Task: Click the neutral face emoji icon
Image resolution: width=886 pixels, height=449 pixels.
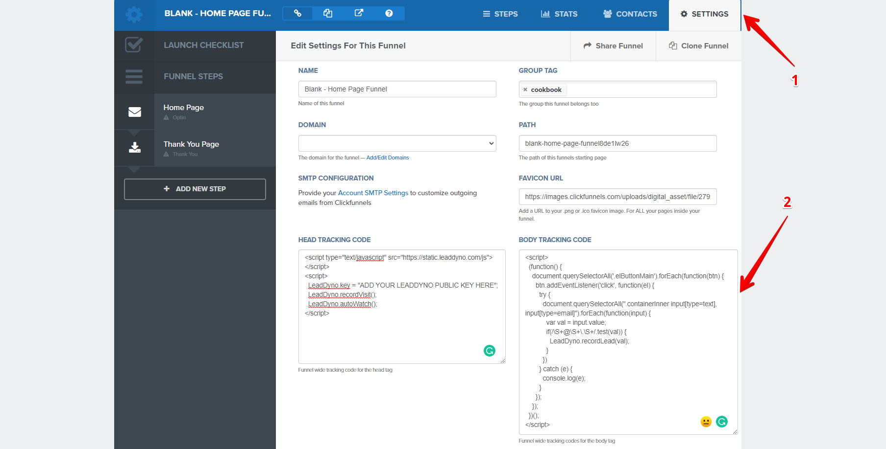Action: tap(706, 422)
